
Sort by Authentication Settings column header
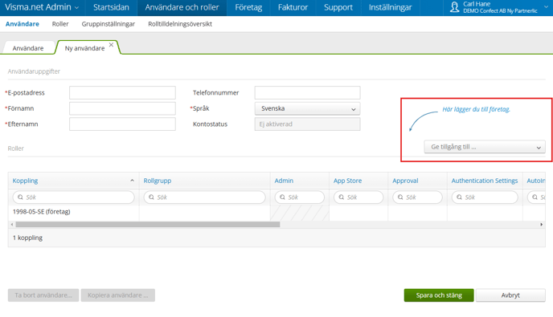point(485,181)
